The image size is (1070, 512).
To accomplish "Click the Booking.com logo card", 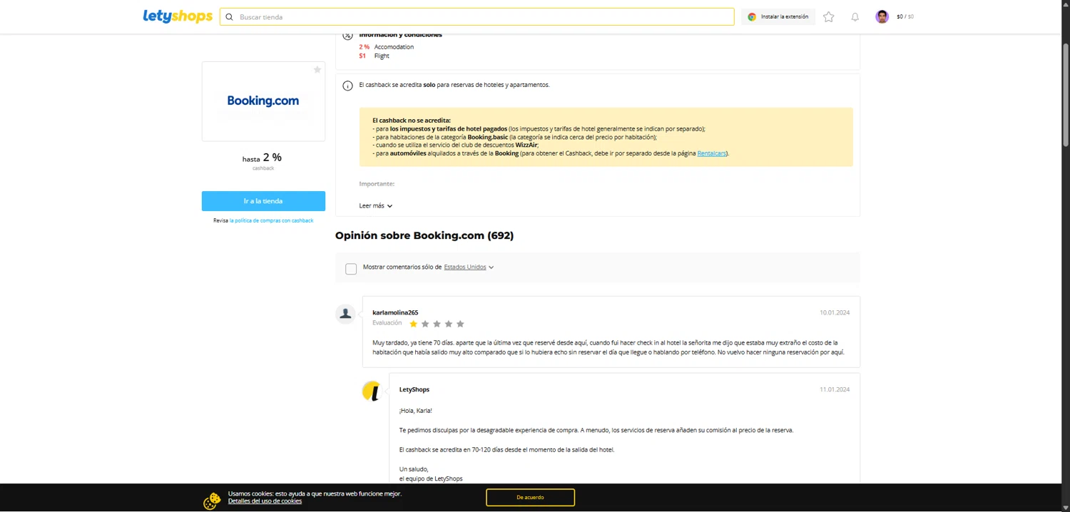I will (263, 101).
